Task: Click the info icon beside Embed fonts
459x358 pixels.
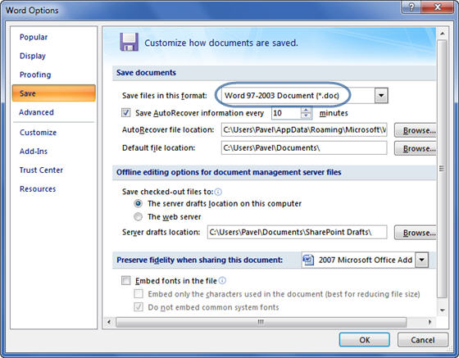Action: tap(222, 280)
